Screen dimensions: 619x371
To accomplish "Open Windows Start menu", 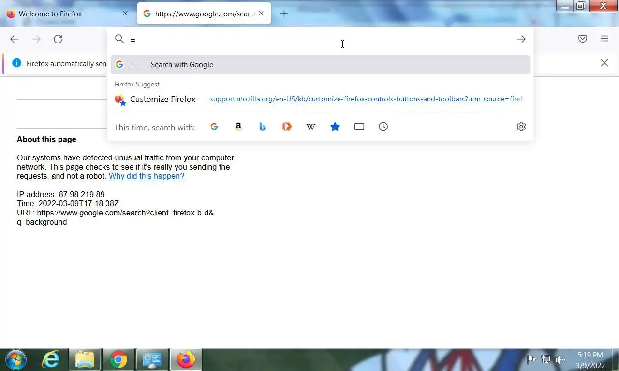I will coord(16,359).
